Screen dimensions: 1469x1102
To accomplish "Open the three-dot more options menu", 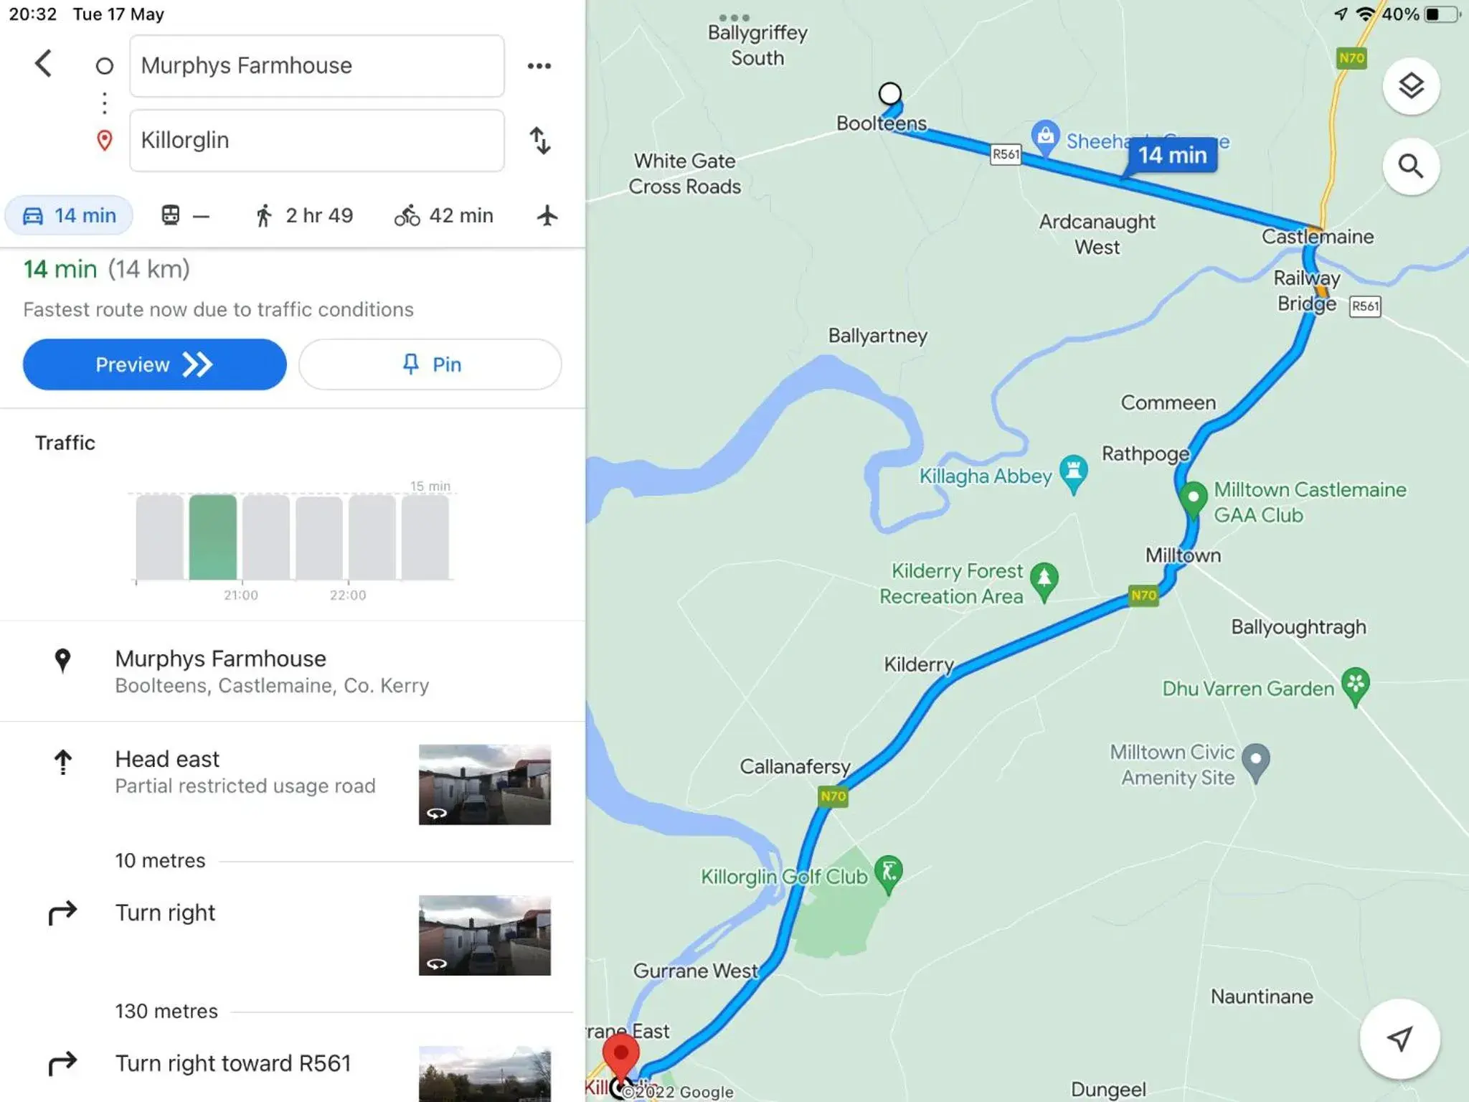I will [539, 66].
